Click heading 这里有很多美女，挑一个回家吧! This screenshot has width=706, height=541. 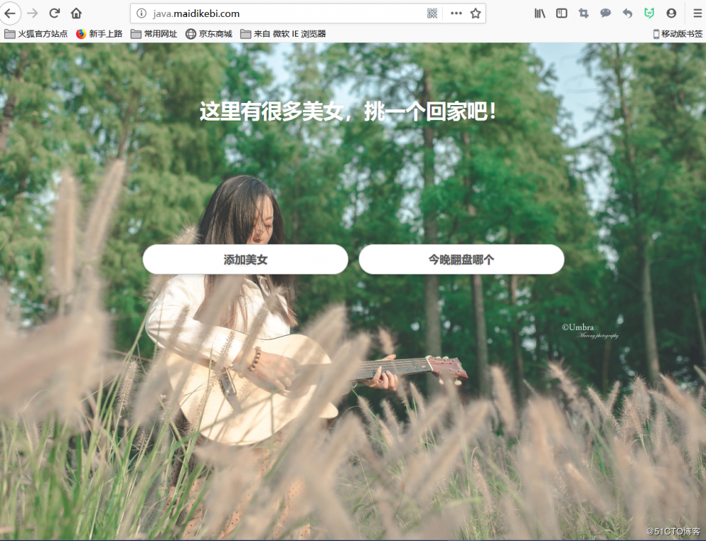(348, 111)
